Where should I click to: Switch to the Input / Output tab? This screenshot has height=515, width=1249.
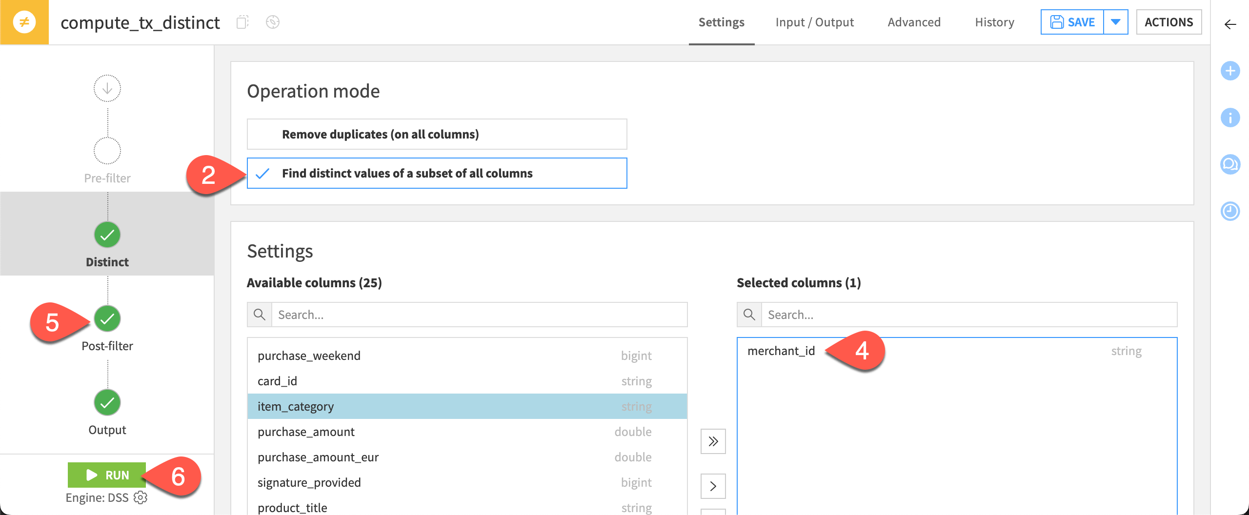click(x=815, y=22)
